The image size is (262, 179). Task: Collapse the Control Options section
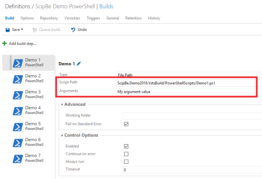coord(62,135)
